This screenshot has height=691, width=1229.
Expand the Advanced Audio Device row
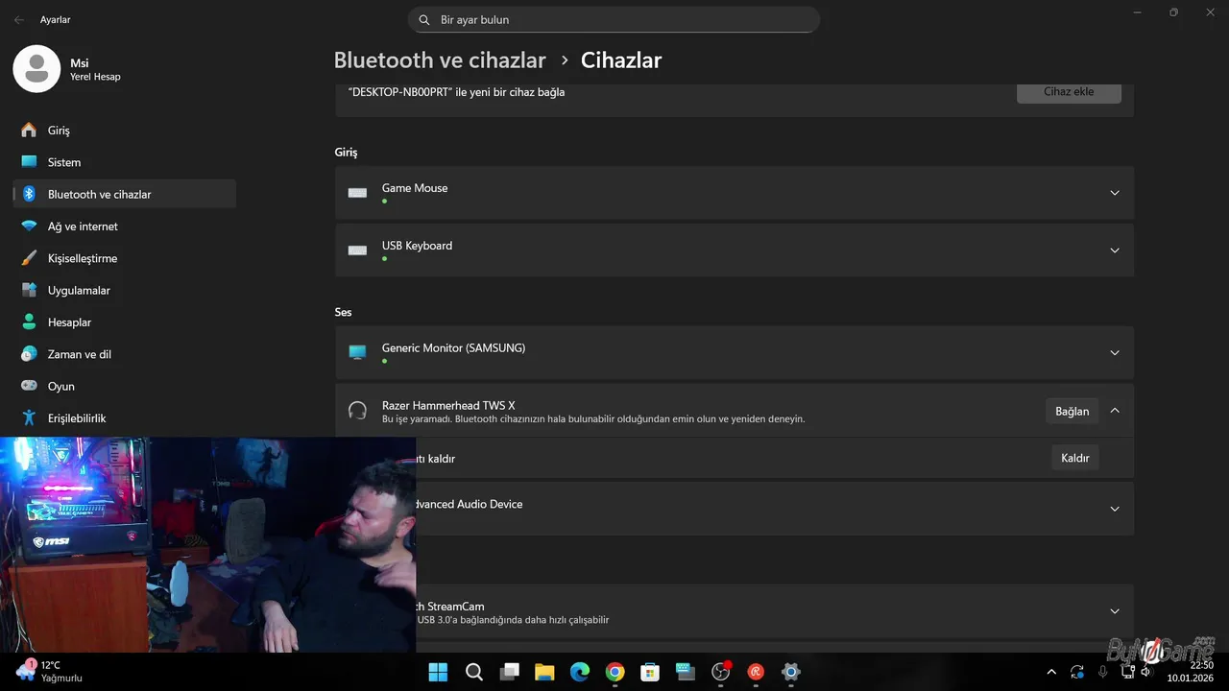coord(1115,509)
